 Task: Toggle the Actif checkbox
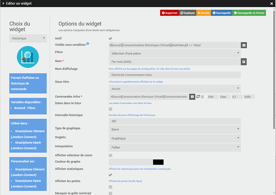click(110, 38)
